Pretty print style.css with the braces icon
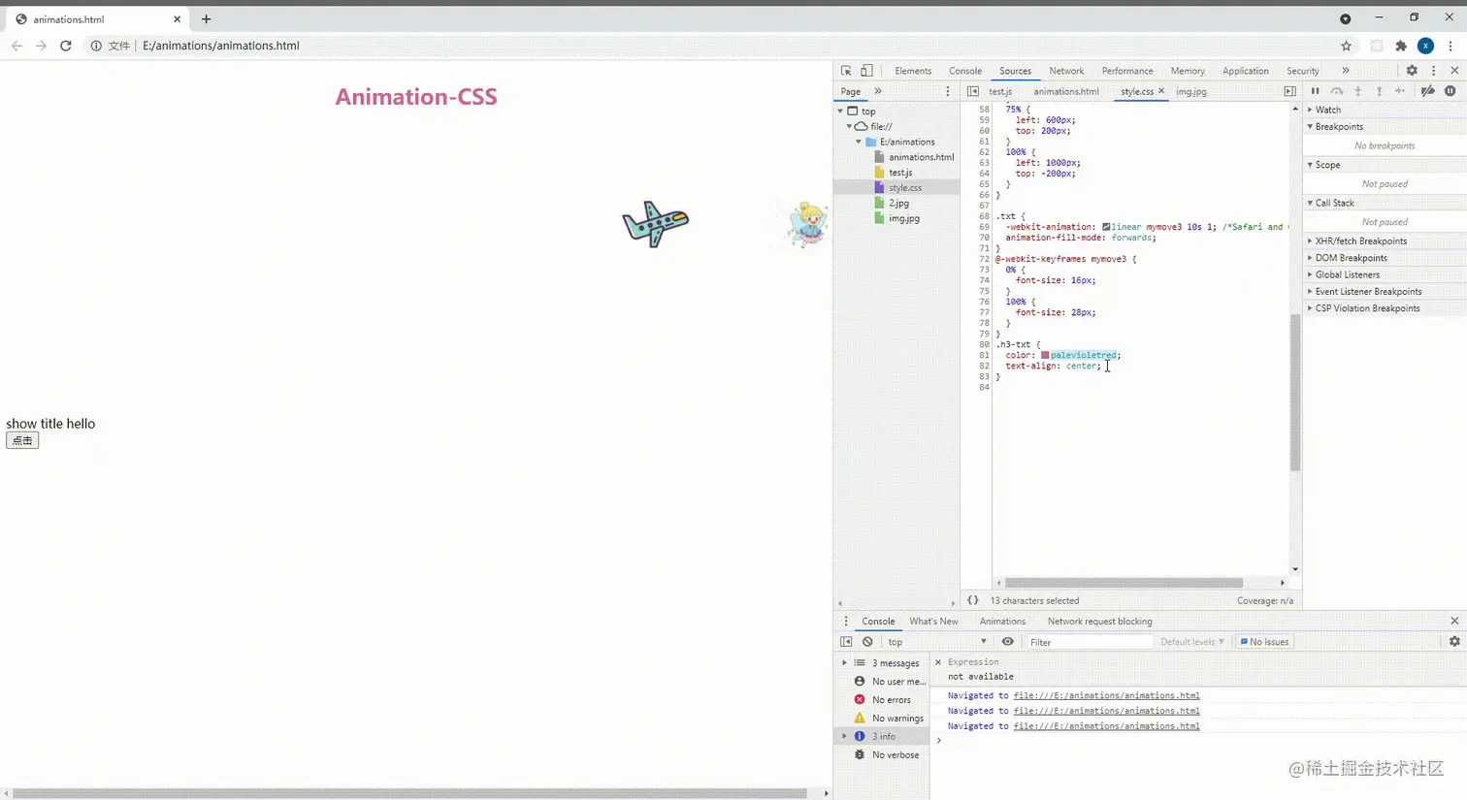Viewport: 1467px width, 800px height. pos(973,600)
